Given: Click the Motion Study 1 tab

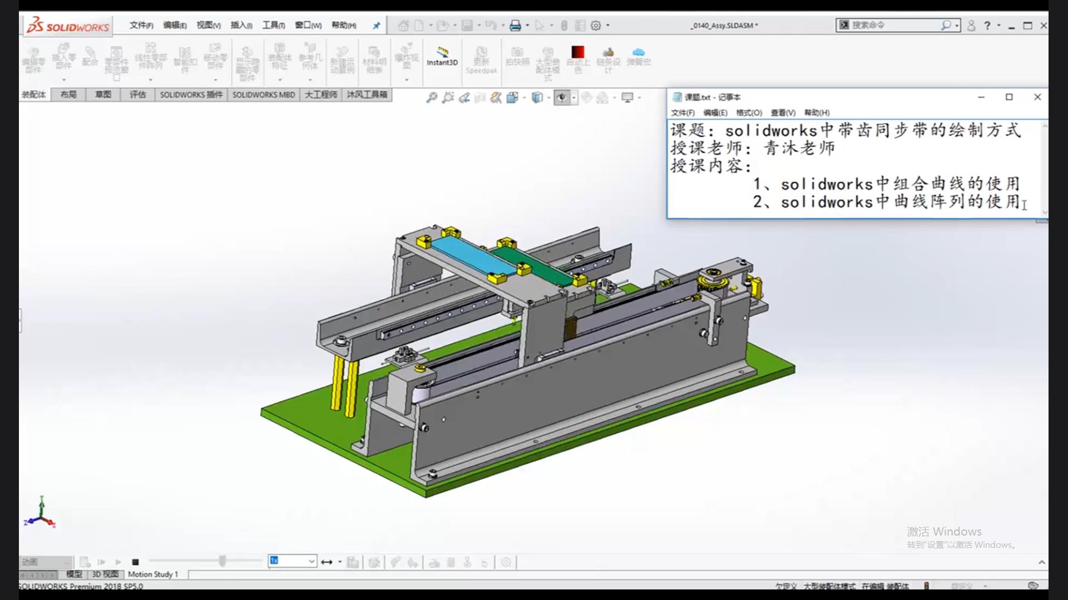Looking at the screenshot, I should point(153,574).
